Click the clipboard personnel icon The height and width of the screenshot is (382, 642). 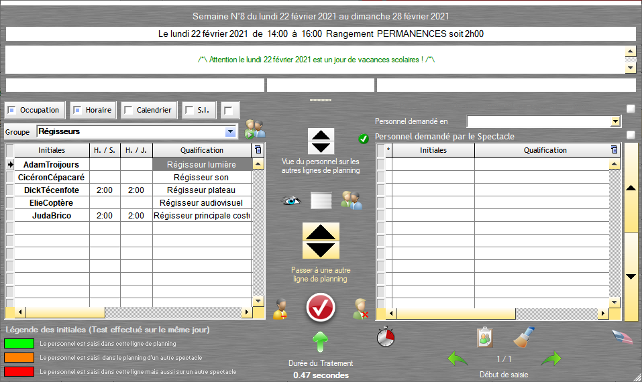click(x=485, y=337)
